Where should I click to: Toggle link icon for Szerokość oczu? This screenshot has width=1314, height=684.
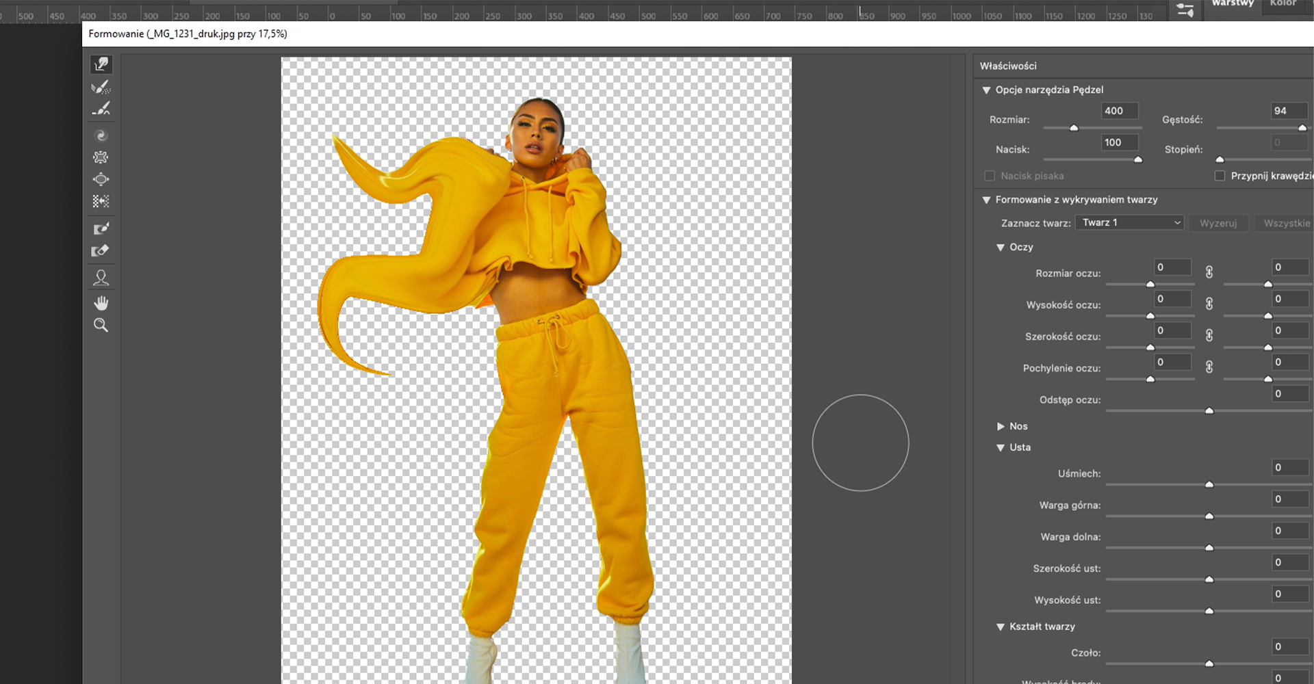1209,335
